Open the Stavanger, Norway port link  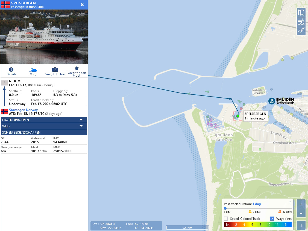(24, 110)
